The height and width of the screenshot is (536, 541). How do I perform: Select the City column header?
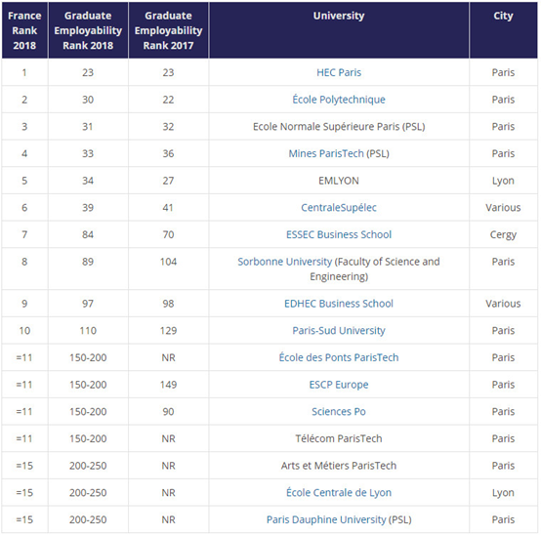503,30
